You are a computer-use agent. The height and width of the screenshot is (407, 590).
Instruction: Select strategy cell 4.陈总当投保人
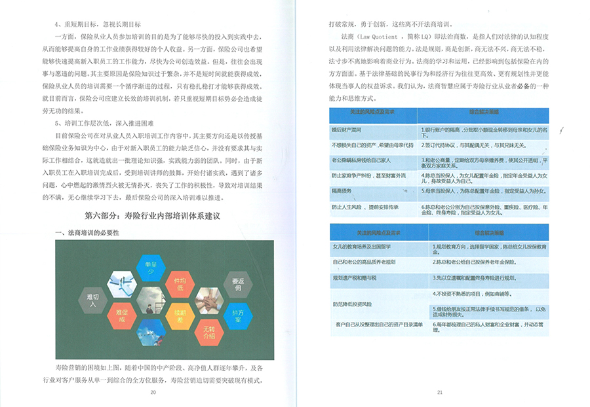pos(484,178)
